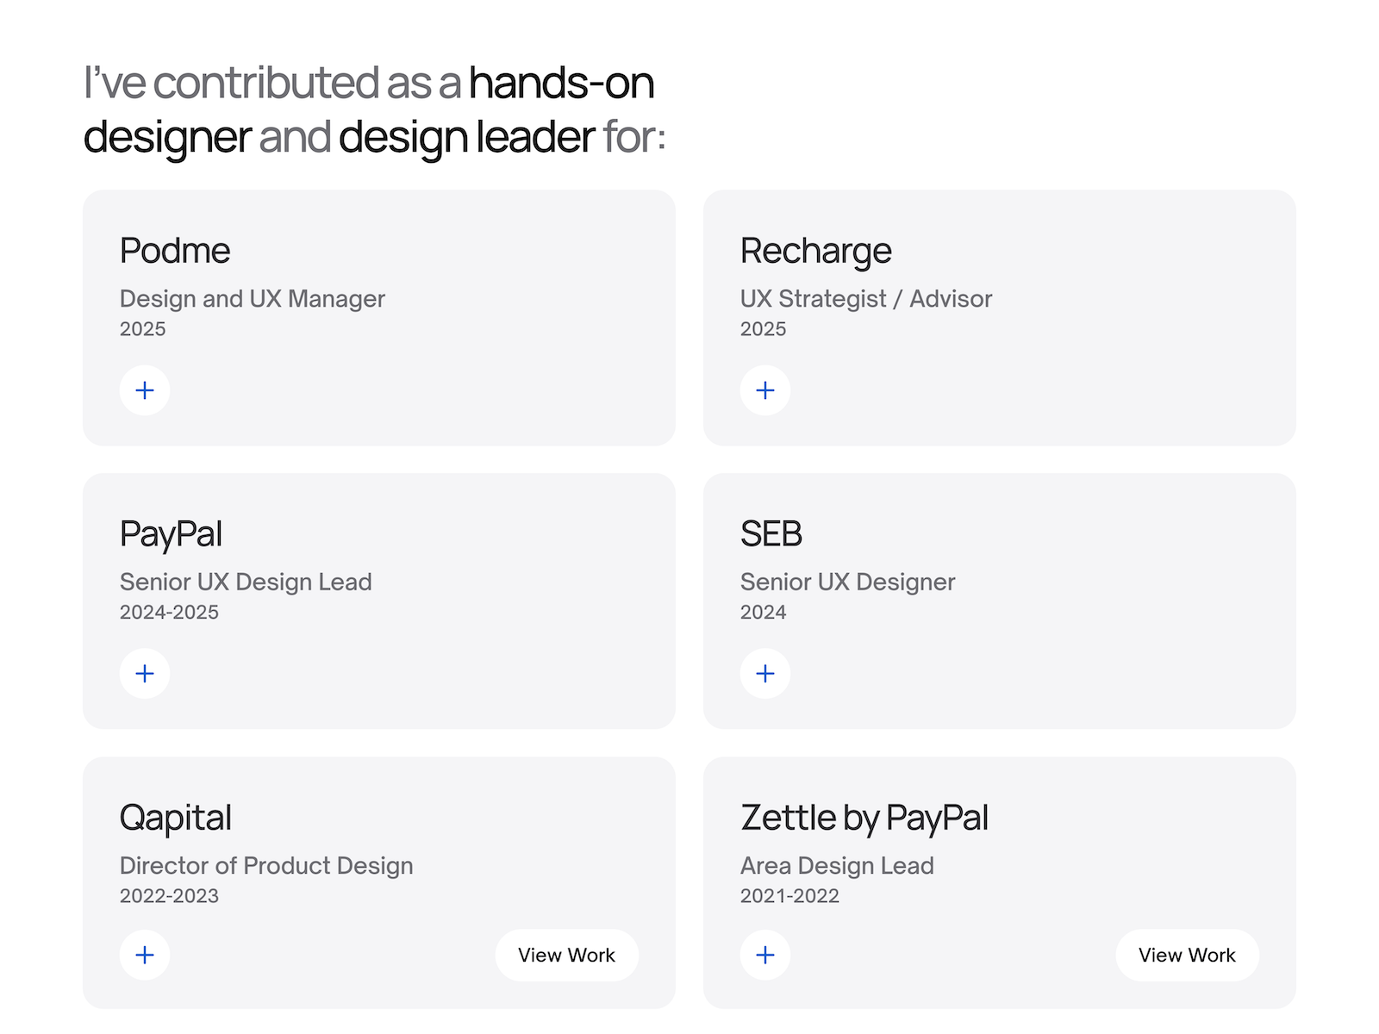This screenshot has height=1034, width=1379.
Task: Select the Senior UX Design Lead text
Action: pos(246,582)
